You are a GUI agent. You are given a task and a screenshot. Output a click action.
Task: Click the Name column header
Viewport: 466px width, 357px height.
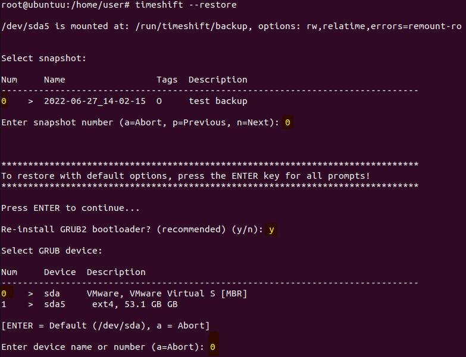55,80
